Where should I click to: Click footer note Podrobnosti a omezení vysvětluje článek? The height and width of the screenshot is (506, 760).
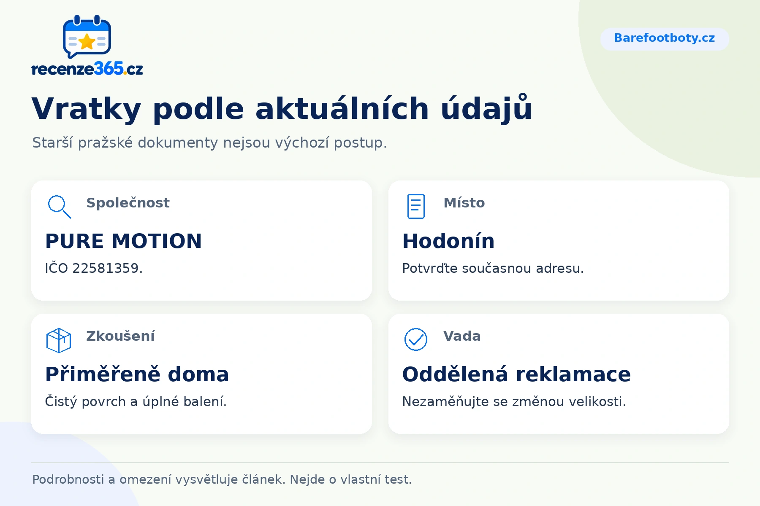click(159, 479)
